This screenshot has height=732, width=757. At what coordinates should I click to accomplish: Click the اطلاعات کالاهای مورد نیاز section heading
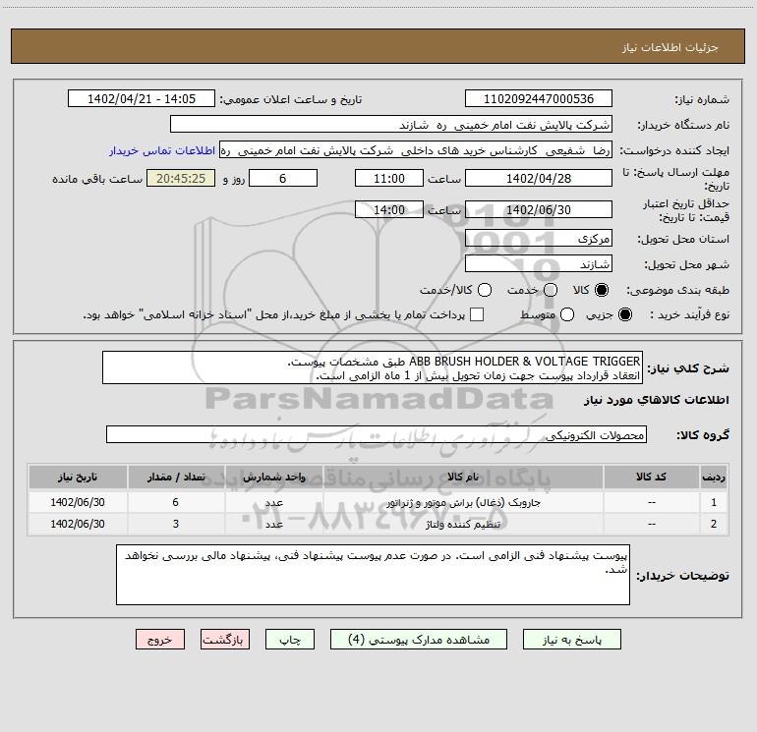pos(656,400)
